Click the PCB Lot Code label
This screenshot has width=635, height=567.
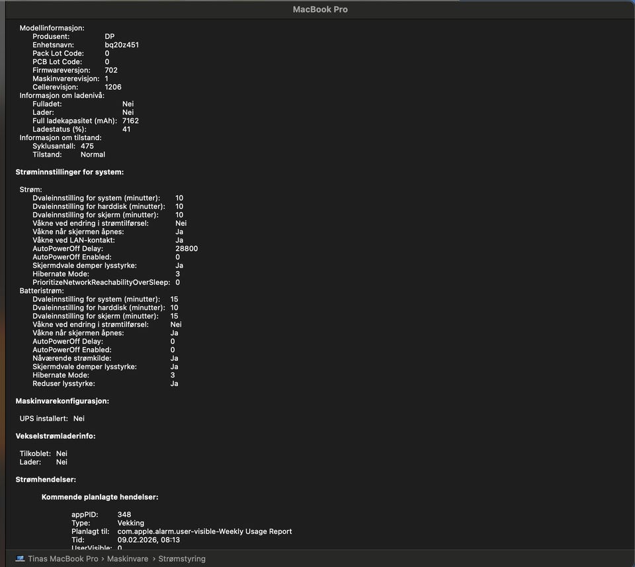[x=57, y=62]
